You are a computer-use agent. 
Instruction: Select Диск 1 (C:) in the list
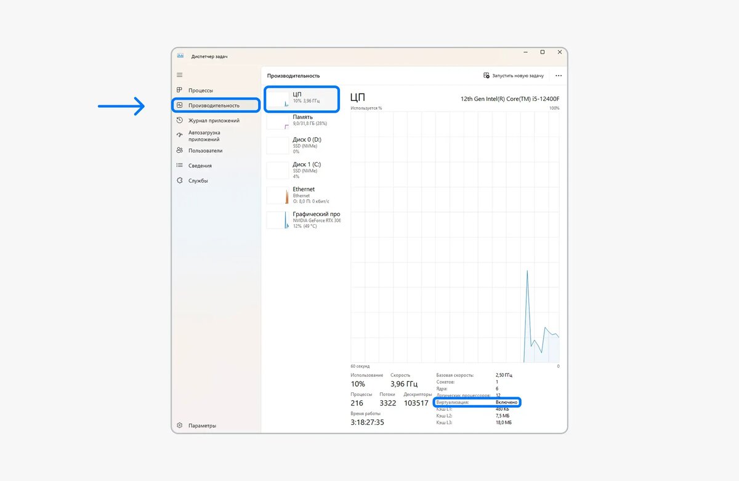pos(302,170)
